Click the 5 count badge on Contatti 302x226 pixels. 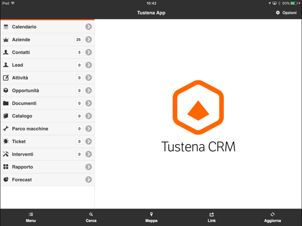[79, 52]
